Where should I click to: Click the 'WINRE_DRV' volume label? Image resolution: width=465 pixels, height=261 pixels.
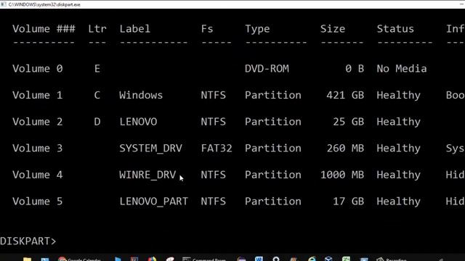coord(147,175)
